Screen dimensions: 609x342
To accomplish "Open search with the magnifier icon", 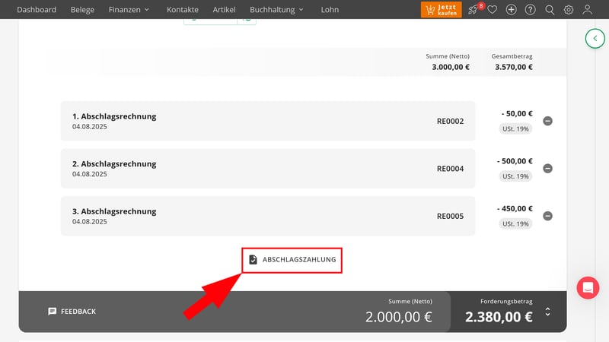I will 550,10.
